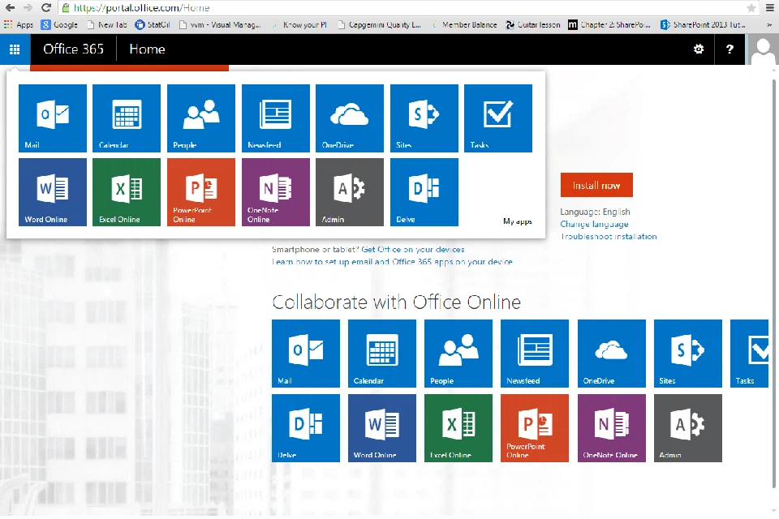The height and width of the screenshot is (519, 779).
Task: Click the settings gear icon
Action: [x=699, y=49]
